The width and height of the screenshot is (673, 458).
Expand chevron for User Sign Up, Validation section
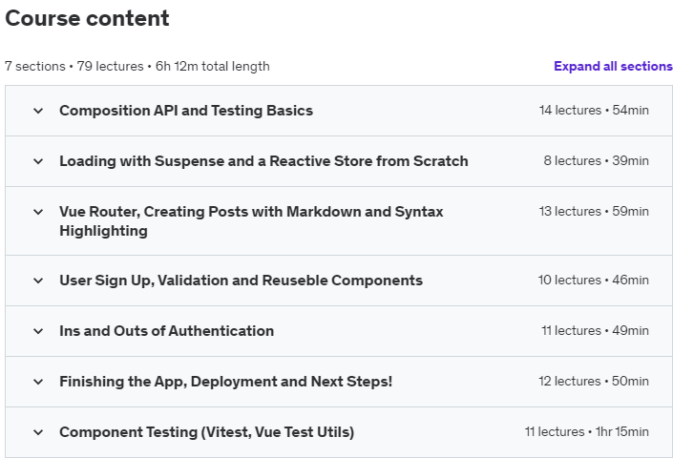point(38,281)
